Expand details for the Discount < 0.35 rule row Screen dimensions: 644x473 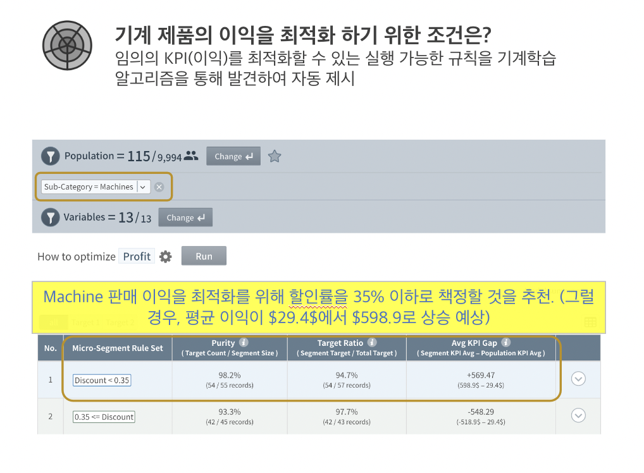[578, 379]
